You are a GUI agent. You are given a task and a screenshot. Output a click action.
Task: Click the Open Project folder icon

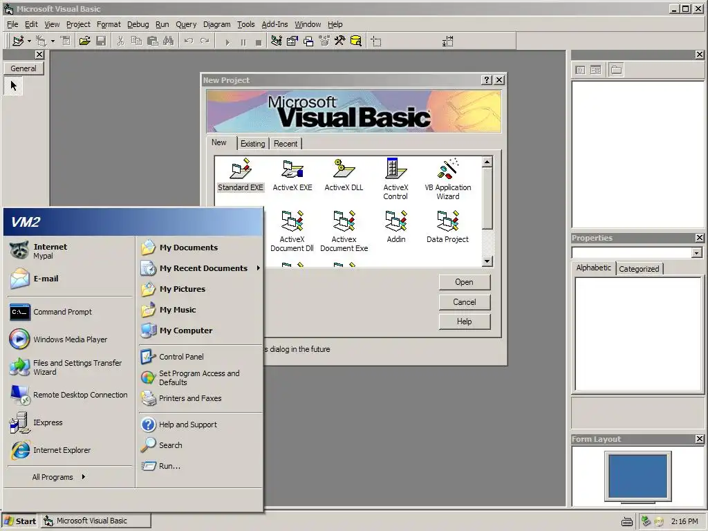pyautogui.click(x=84, y=41)
